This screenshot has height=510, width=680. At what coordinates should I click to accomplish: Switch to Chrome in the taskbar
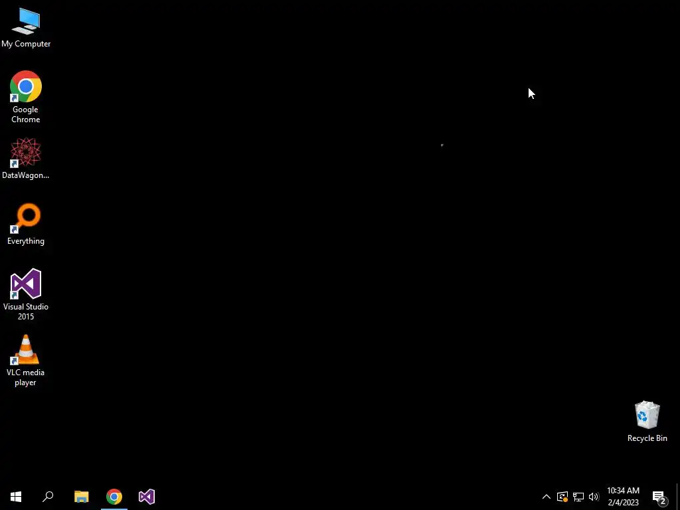coord(114,497)
